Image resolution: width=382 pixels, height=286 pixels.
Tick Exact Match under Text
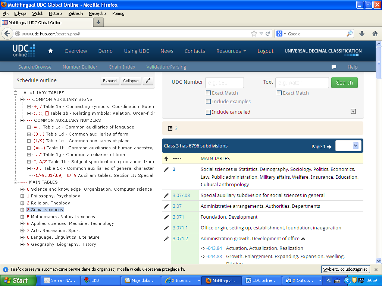279,93
